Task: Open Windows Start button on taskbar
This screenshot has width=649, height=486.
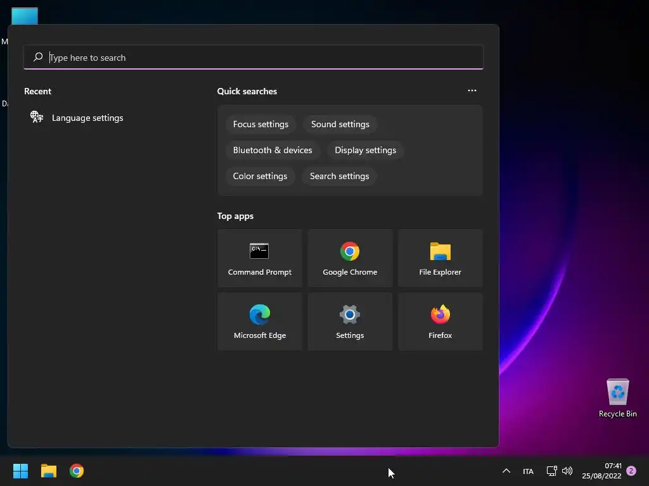Action: 20,471
